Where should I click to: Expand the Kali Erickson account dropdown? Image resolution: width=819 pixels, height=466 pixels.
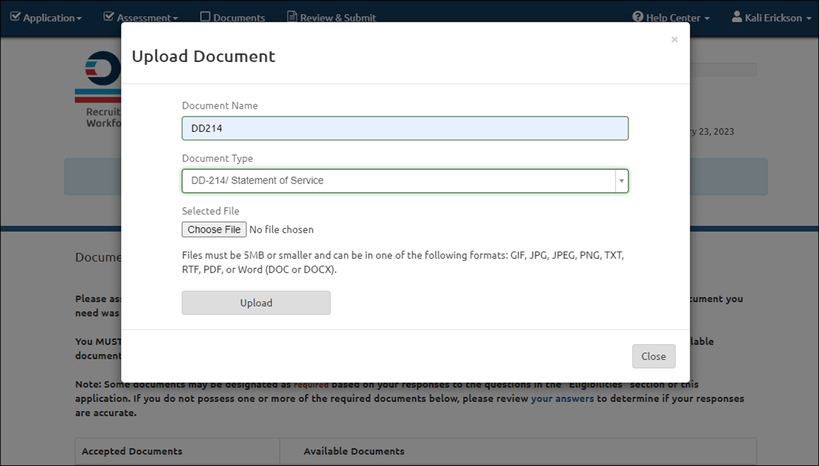pyautogui.click(x=772, y=18)
